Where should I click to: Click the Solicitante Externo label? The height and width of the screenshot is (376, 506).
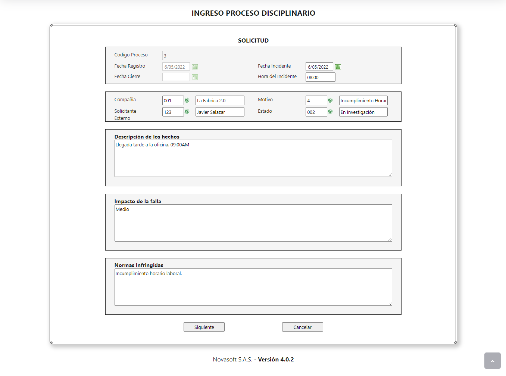125,115
